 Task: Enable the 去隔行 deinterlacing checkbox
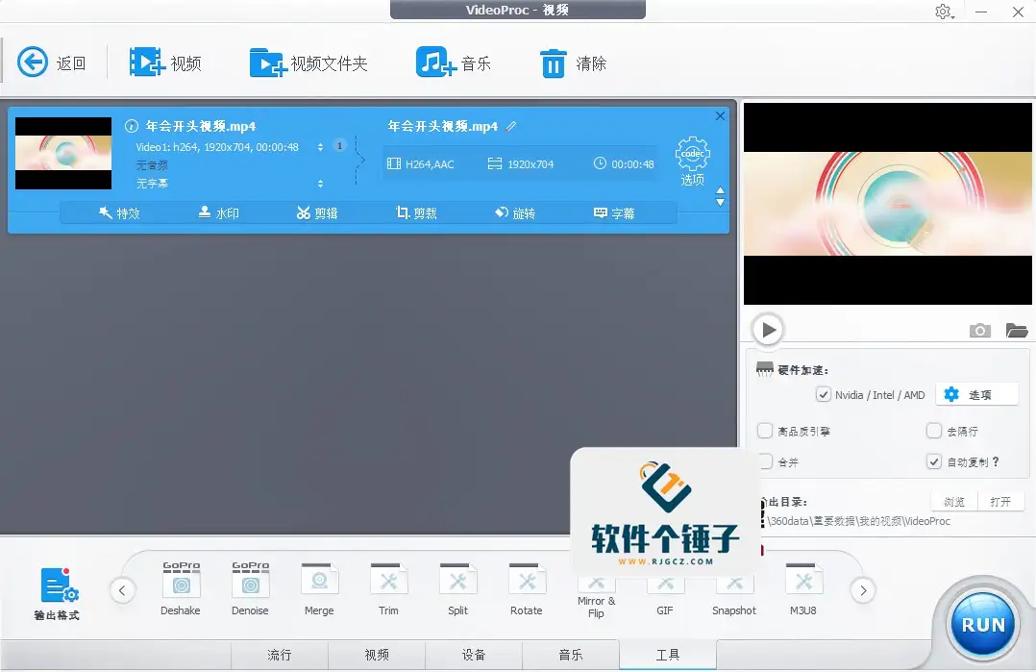[933, 431]
